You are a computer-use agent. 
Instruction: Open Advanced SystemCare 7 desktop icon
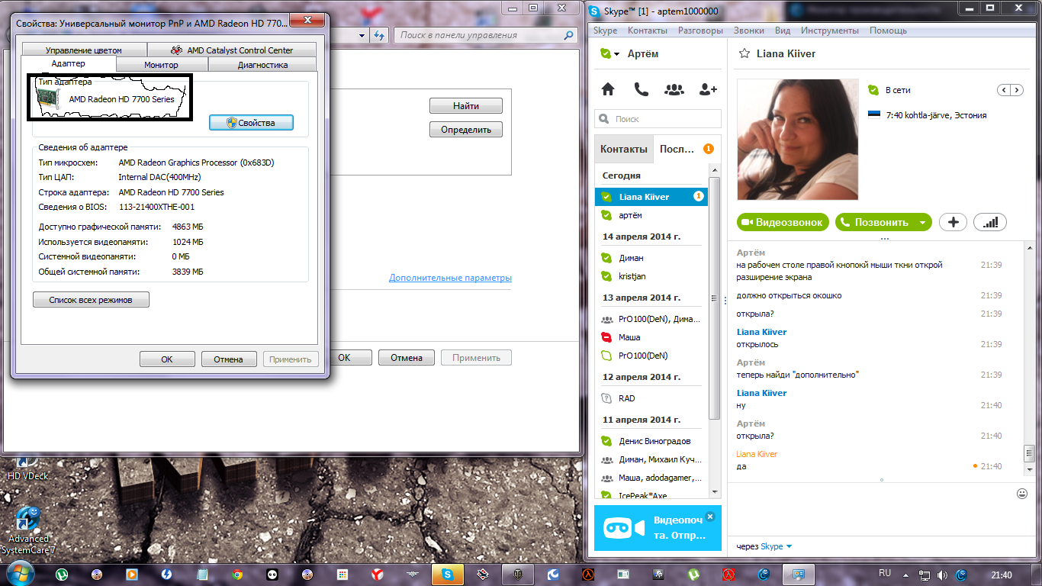point(27,531)
